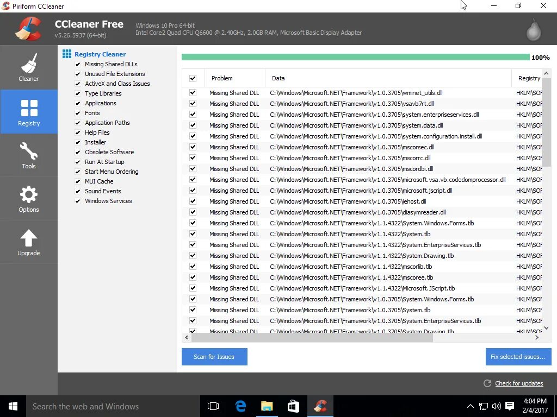Select the diasymreader.dll row
The width and height of the screenshot is (557, 417).
[x=362, y=212]
